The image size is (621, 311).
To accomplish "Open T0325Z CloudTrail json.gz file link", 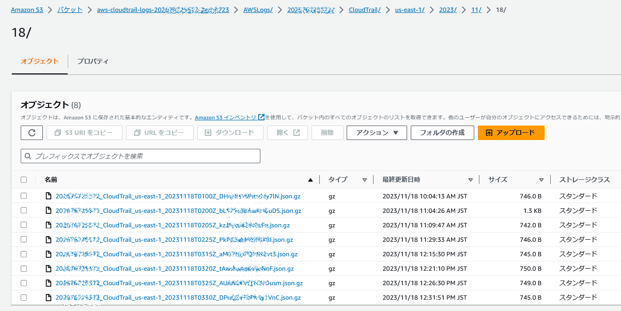I will [179, 283].
